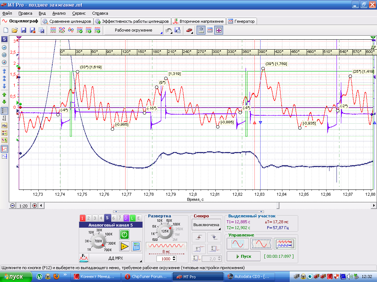377x282 pixels.
Task: Start recording with the Пуск button
Action: (244, 256)
